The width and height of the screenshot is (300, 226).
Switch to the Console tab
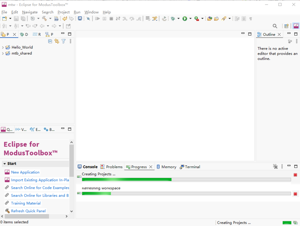(88, 167)
